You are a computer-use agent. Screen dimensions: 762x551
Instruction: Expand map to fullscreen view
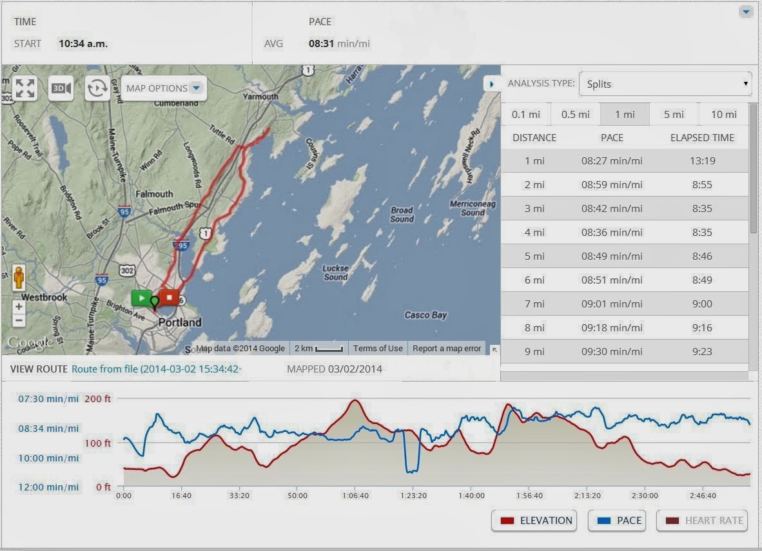click(24, 88)
